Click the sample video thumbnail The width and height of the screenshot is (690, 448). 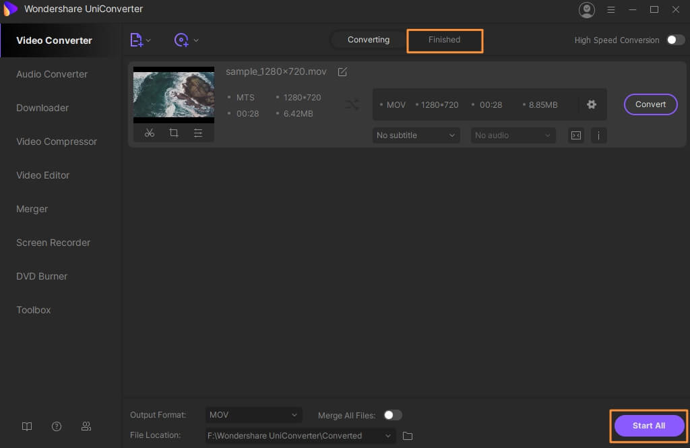(174, 95)
